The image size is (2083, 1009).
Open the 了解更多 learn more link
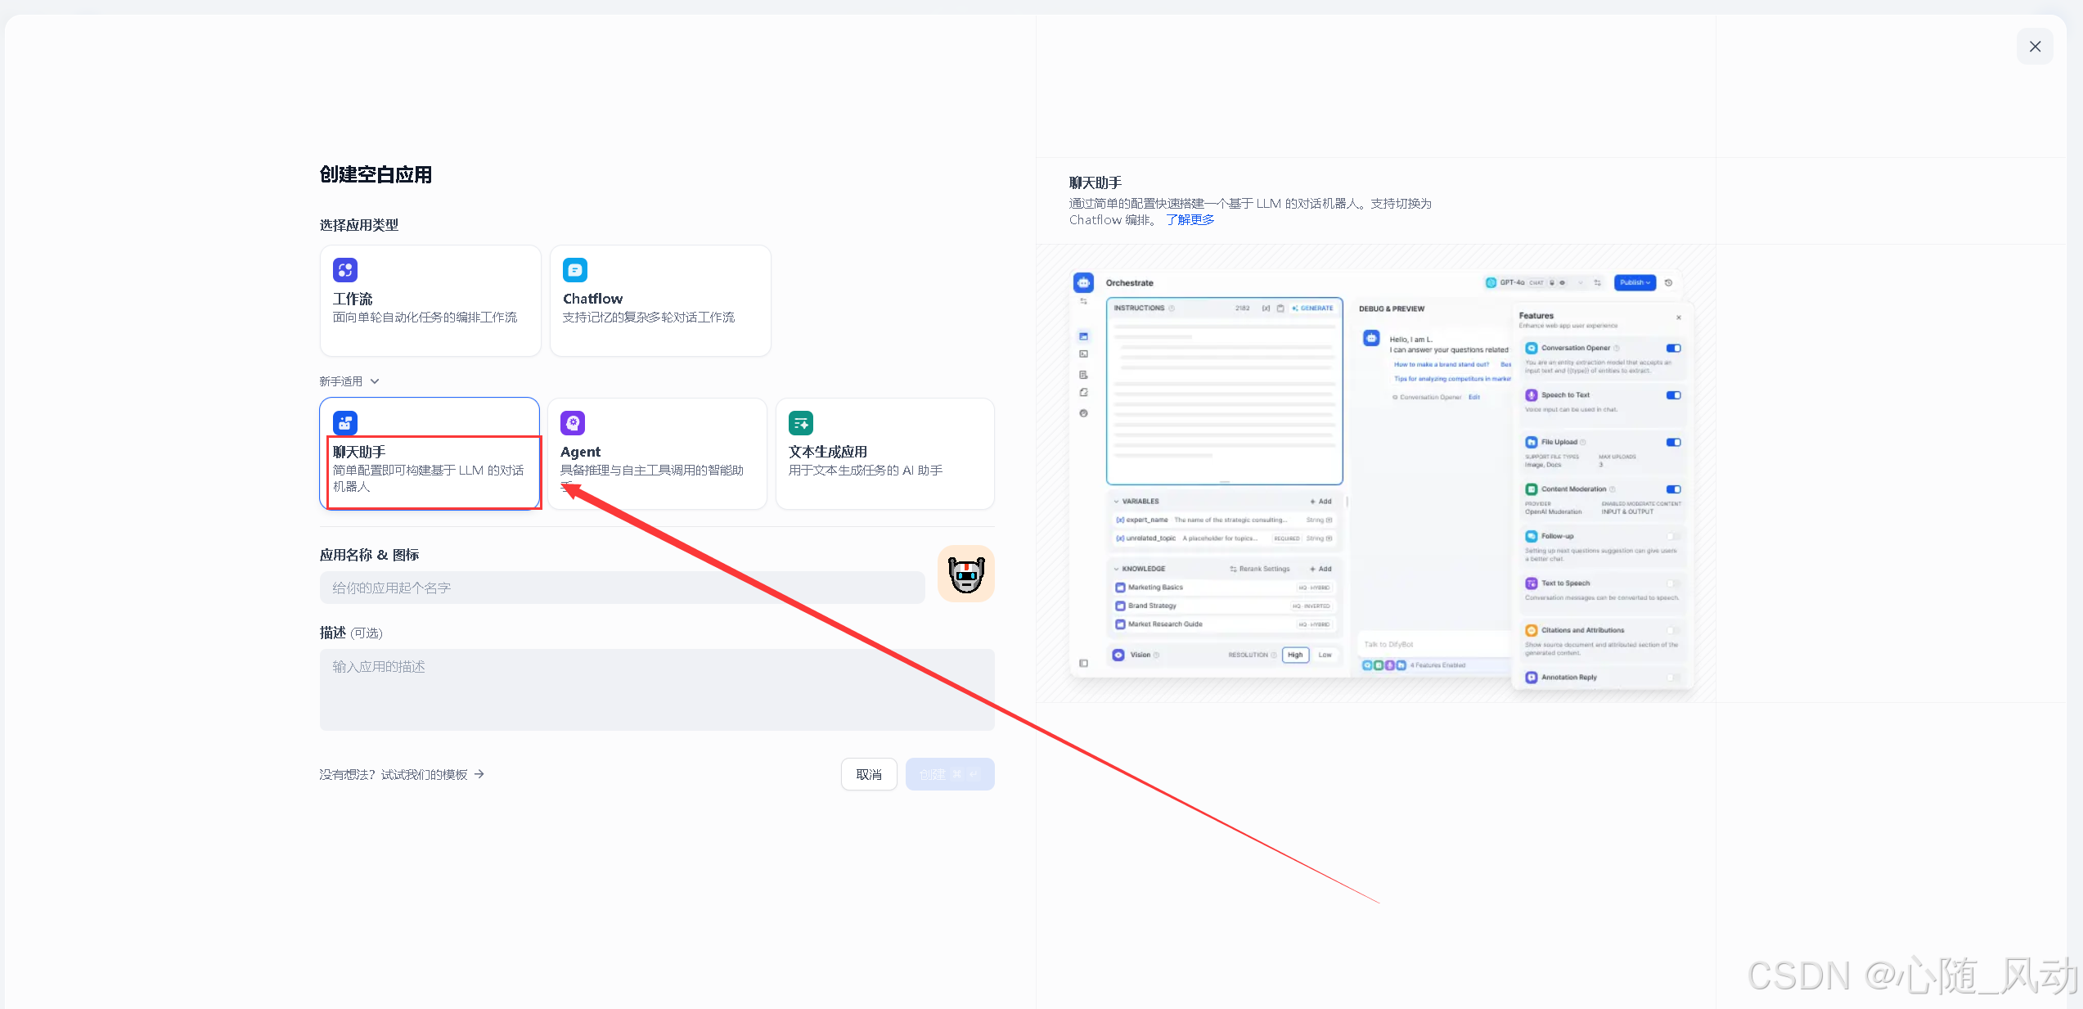(1190, 220)
